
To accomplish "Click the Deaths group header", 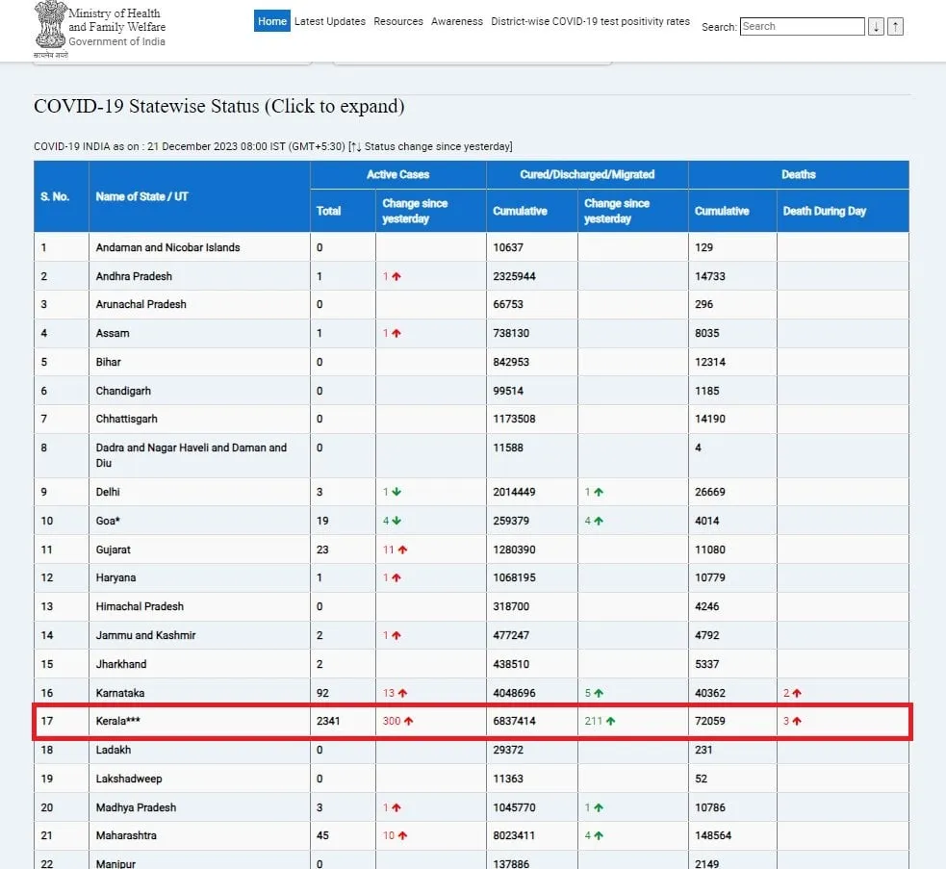I will click(799, 175).
